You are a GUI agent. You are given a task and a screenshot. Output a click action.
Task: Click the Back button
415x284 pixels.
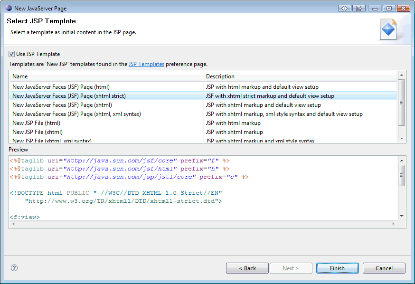247,268
